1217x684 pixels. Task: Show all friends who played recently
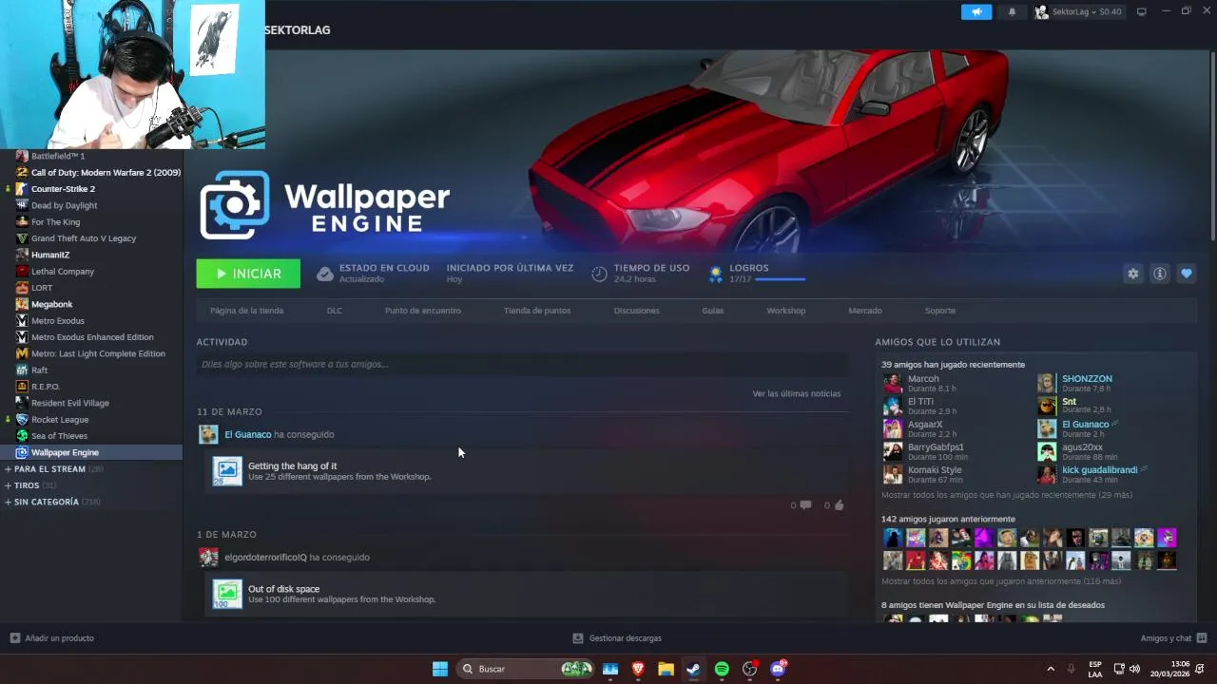click(1007, 495)
